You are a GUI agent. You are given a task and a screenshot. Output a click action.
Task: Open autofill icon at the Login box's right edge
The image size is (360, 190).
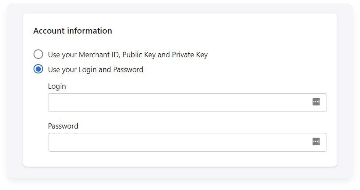316,102
